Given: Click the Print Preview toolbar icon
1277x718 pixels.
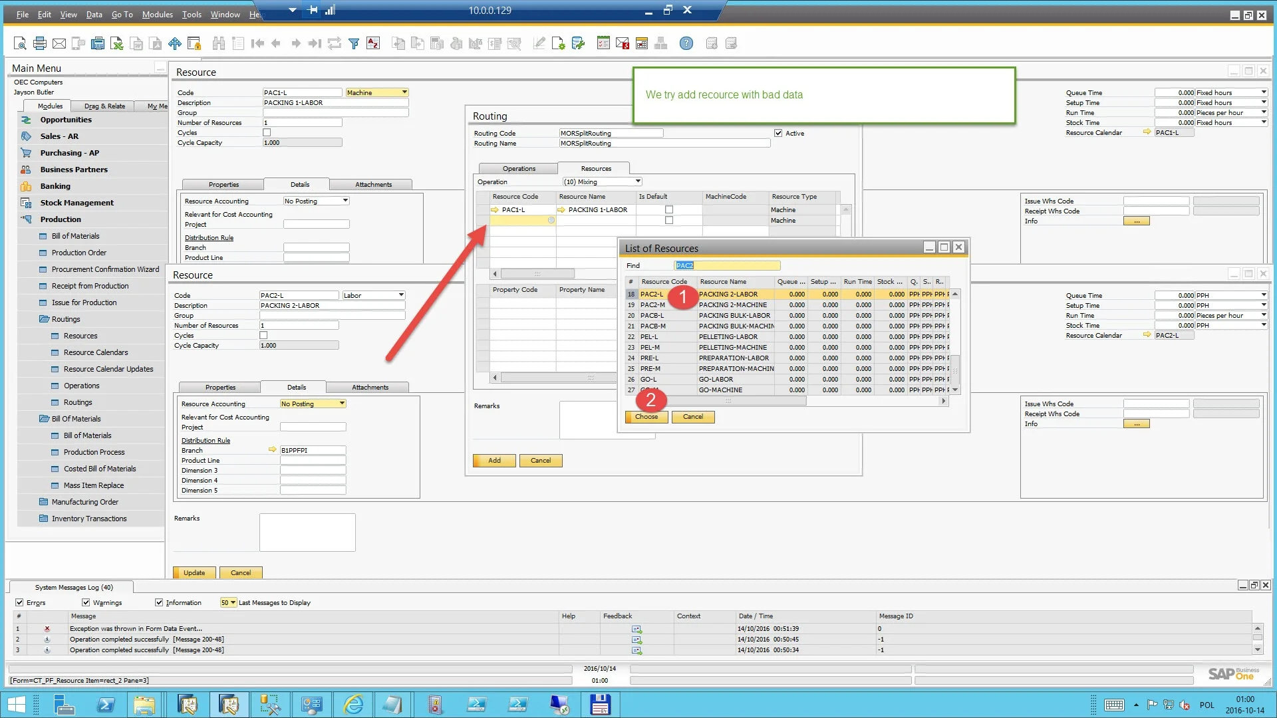Looking at the screenshot, I should [x=20, y=44].
